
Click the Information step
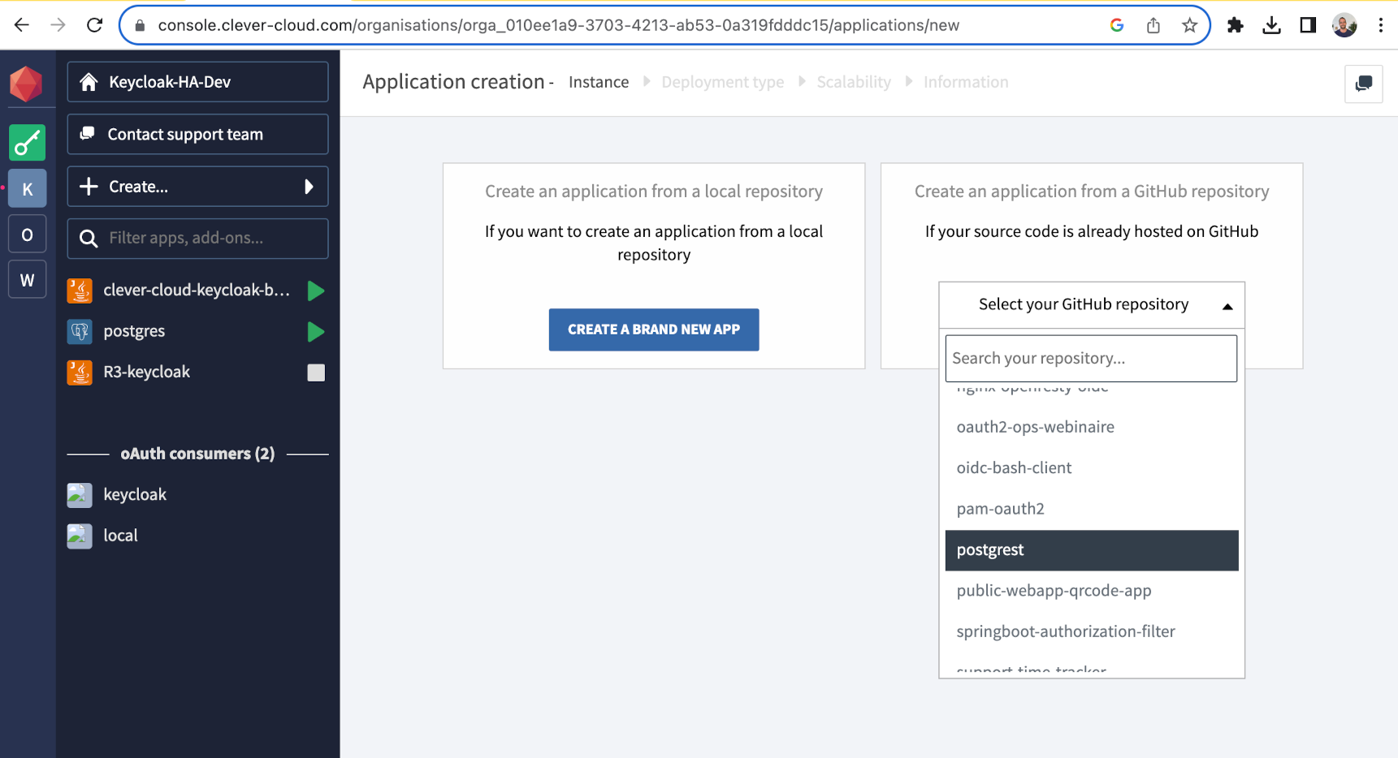[x=966, y=82]
